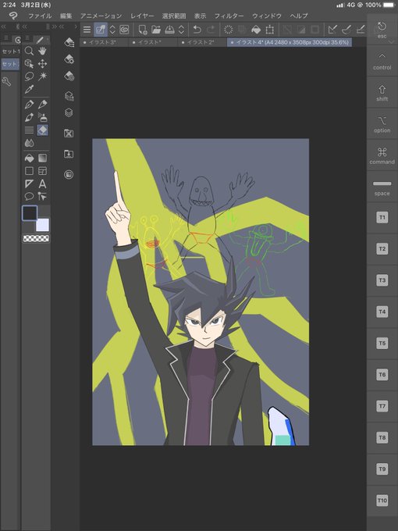398x531 pixels.
Task: Toggle snap to special ruler icon
Action: click(x=346, y=30)
